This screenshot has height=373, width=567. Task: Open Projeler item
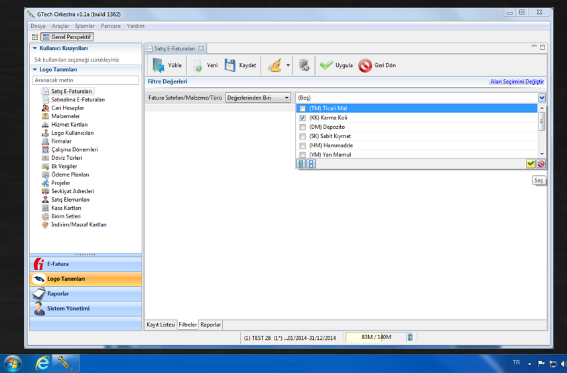[x=60, y=183]
